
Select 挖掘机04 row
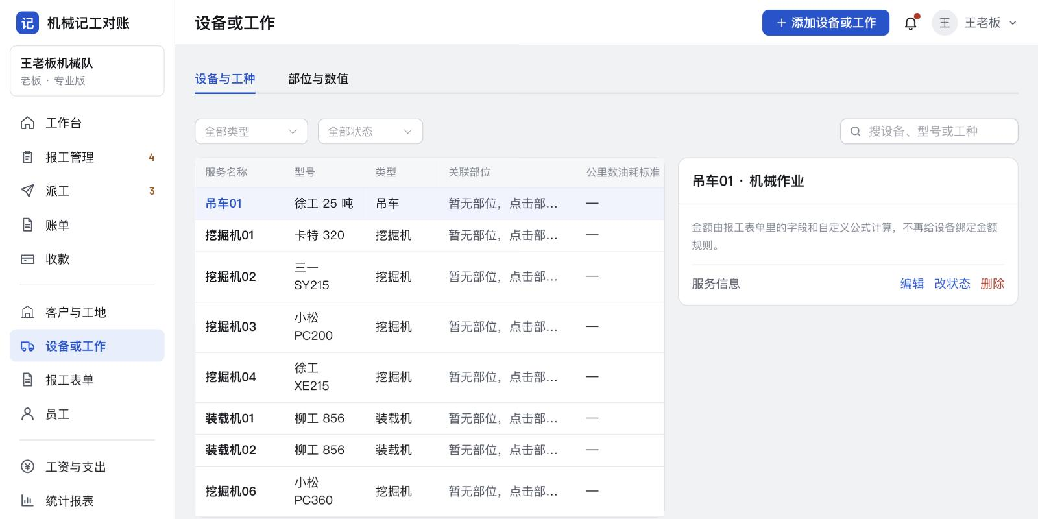(x=429, y=378)
